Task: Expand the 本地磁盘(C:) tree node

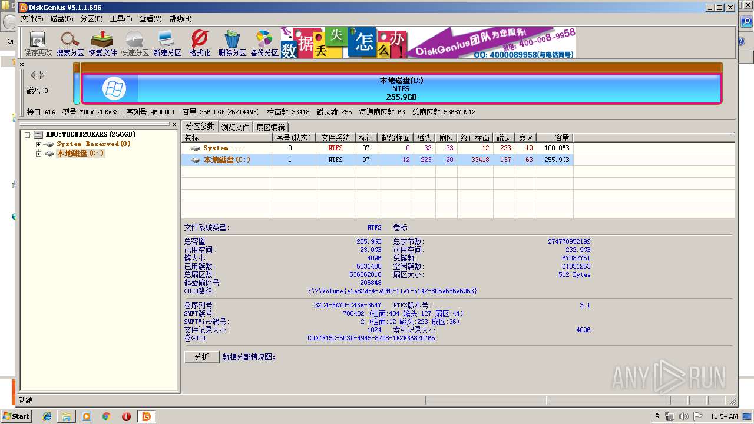Action: click(38, 154)
